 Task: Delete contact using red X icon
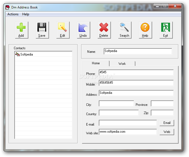coord(104,30)
